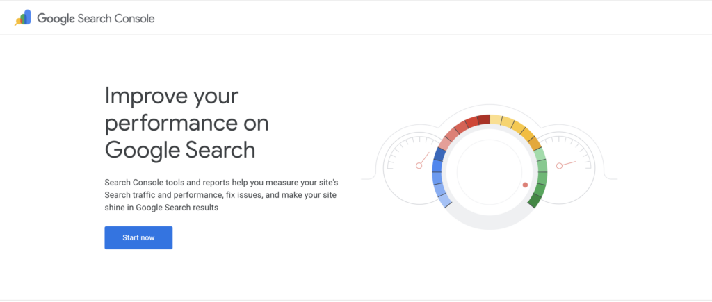Click the "Improve your performance" headline
Viewport: 712px width, 302px height.
pyautogui.click(x=186, y=121)
